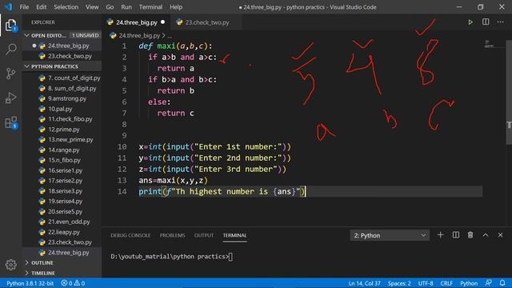Click the editor vertical scrollbar

pos(509,92)
